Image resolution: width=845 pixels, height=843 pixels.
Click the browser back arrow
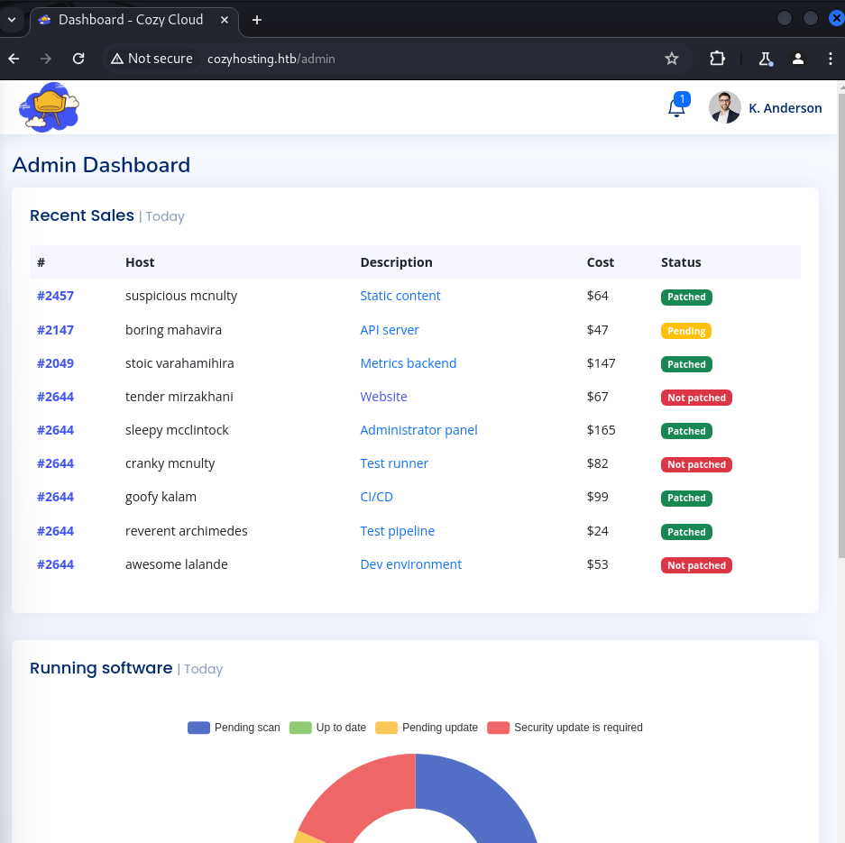14,59
